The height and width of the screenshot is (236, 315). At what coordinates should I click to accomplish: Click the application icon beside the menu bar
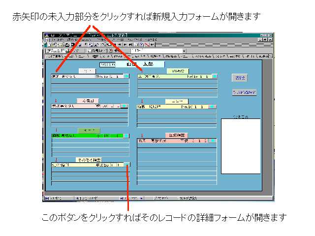pyautogui.click(x=48, y=40)
